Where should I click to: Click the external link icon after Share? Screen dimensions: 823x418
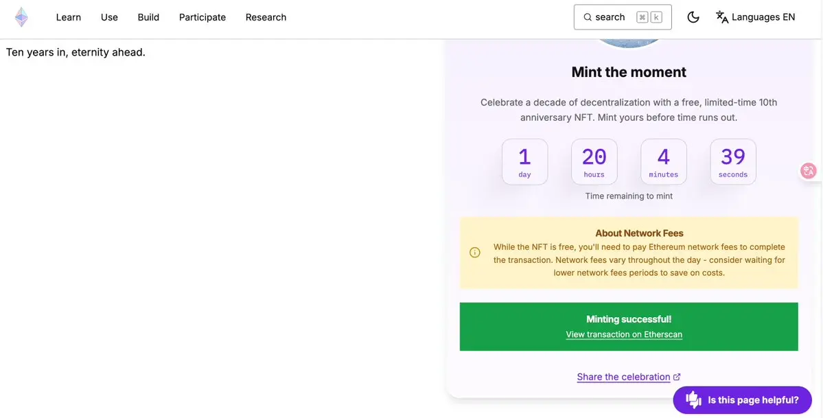pos(677,377)
